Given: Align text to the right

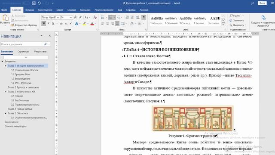Looking at the screenshot, I should pyautogui.click(x=113, y=24).
